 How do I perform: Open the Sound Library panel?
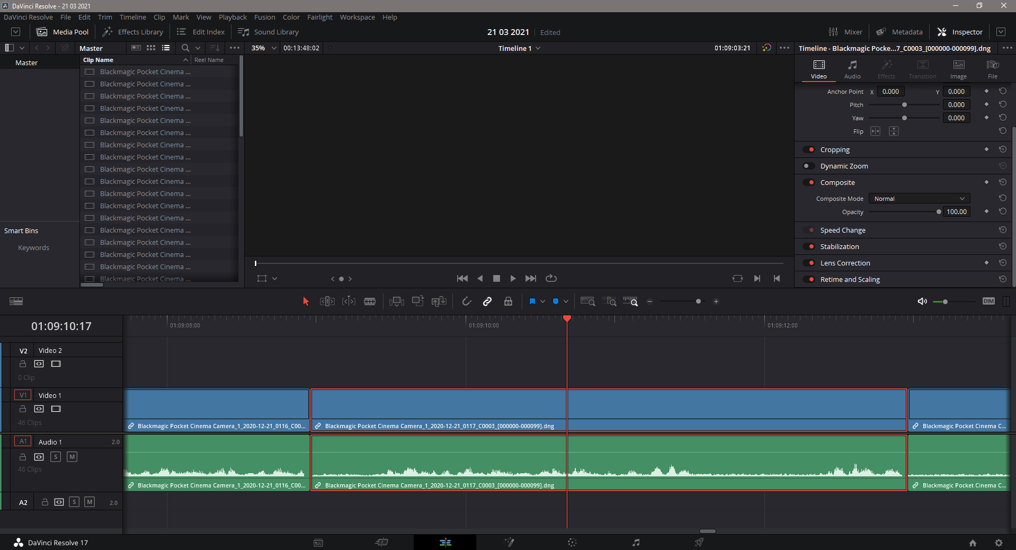click(269, 32)
